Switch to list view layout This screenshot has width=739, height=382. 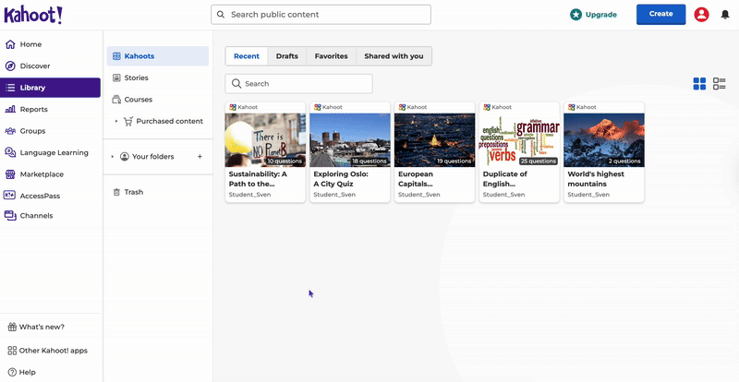pos(719,84)
